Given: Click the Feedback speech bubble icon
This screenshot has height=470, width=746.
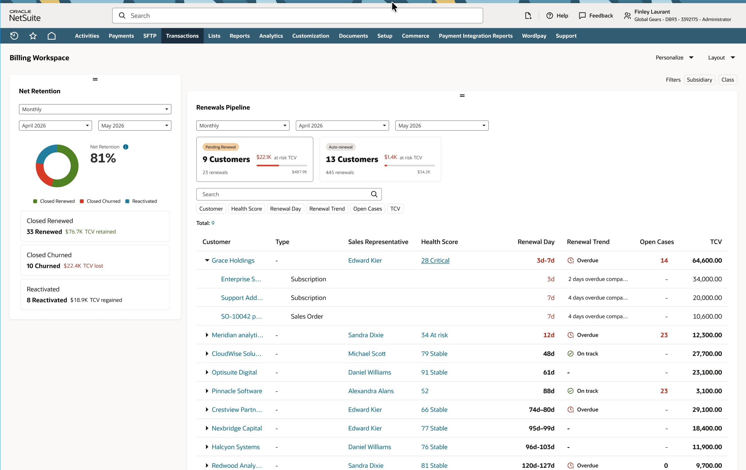Looking at the screenshot, I should click(x=582, y=16).
